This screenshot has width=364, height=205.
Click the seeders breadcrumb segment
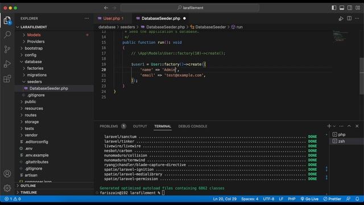point(127,27)
